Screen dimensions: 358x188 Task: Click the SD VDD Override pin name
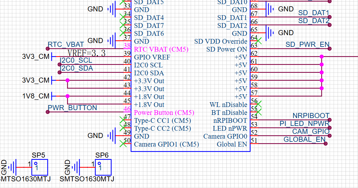tap(221, 41)
